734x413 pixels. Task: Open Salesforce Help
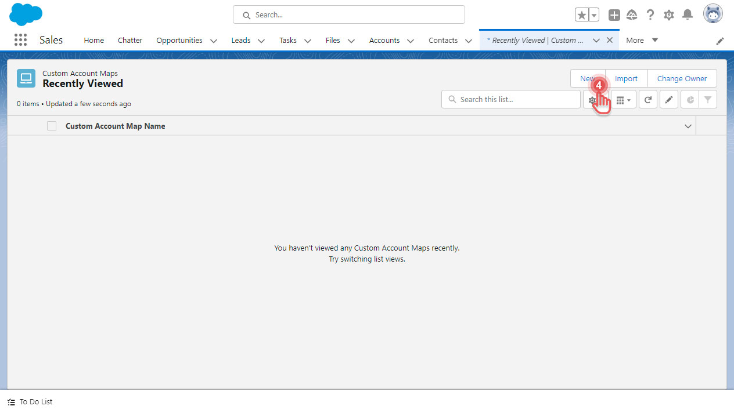(650, 15)
